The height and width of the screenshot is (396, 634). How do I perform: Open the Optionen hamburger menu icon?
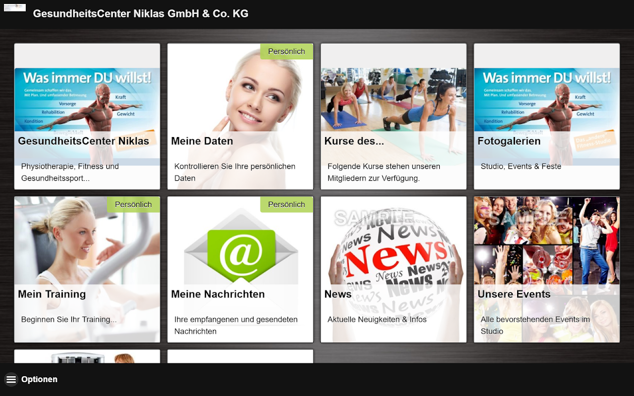(x=11, y=380)
